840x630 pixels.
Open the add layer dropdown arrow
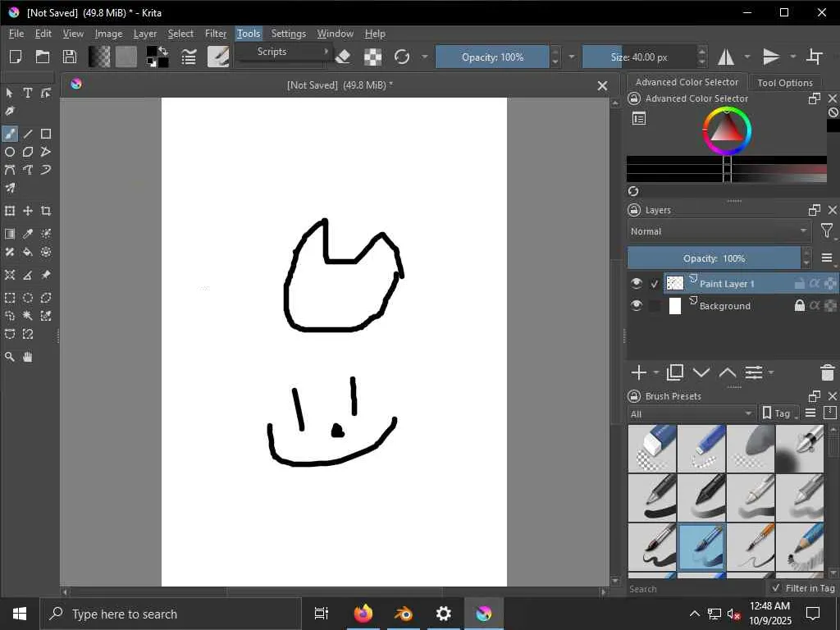point(656,372)
